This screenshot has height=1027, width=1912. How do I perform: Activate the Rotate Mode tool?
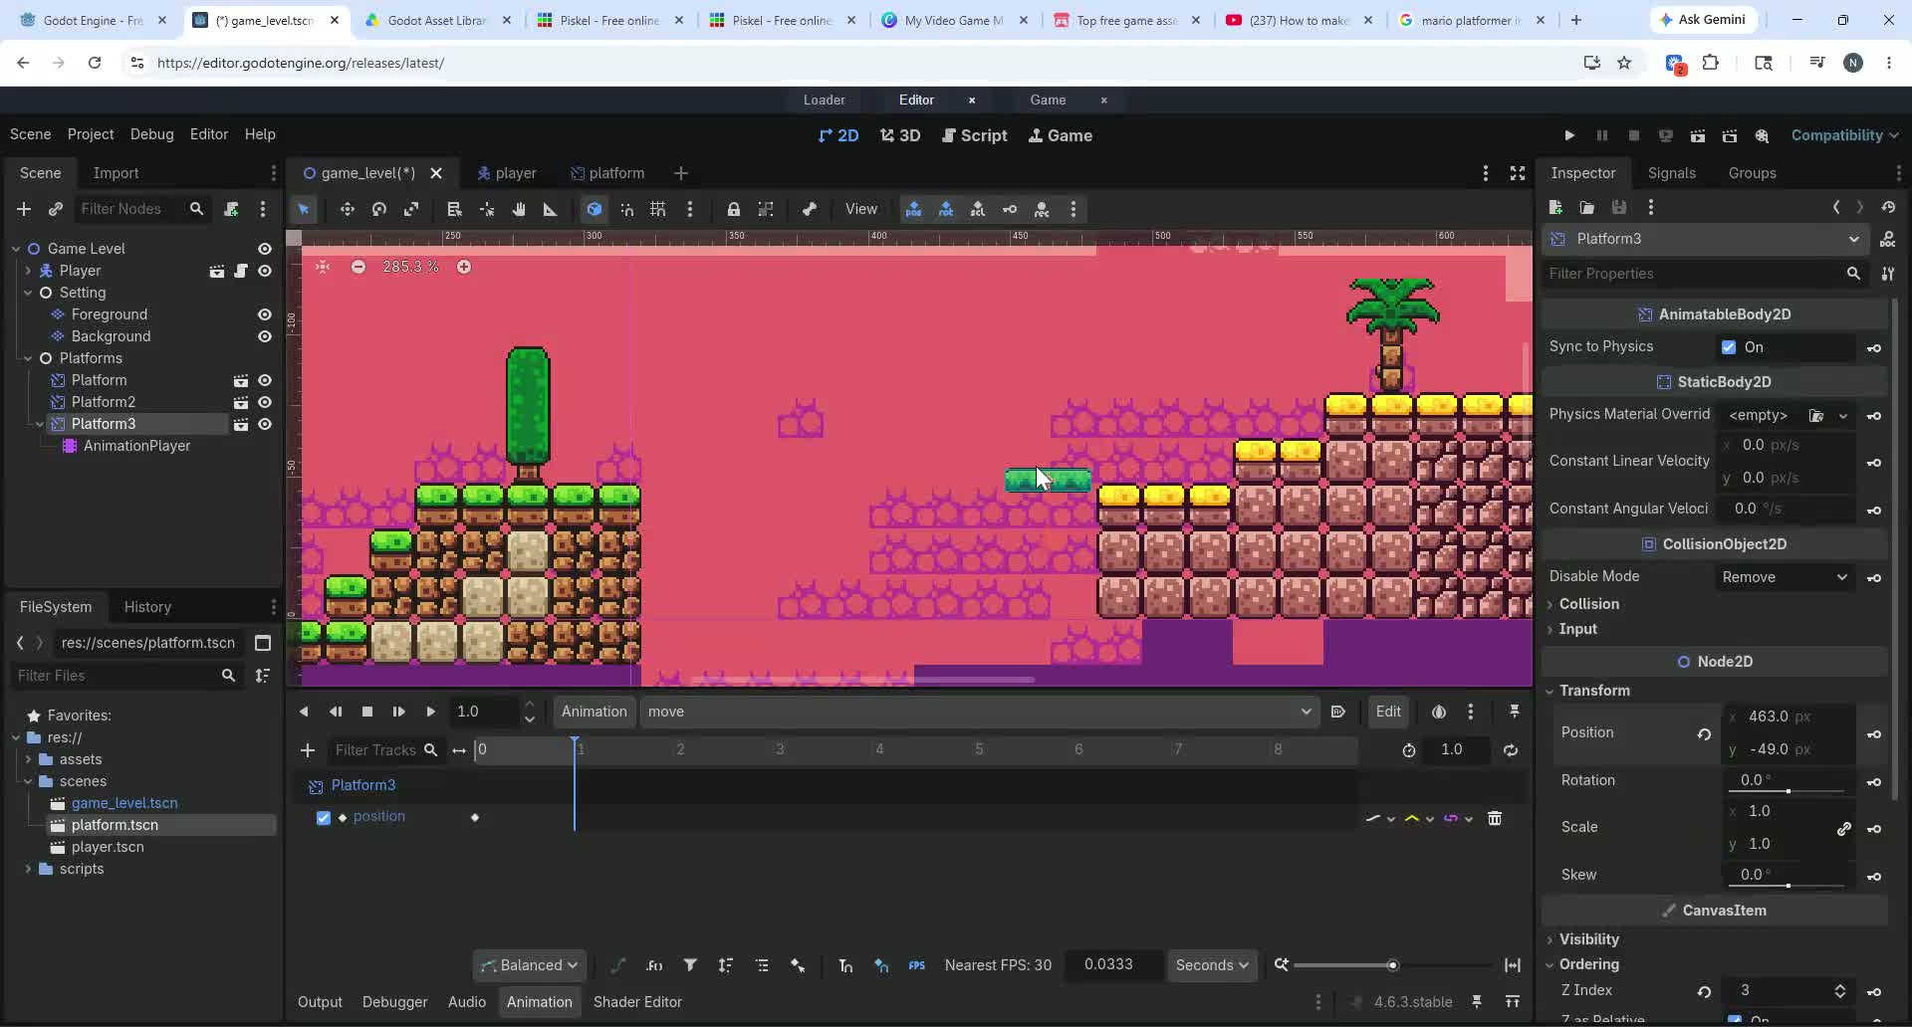(379, 209)
